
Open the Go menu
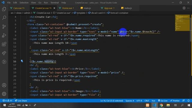[x=40, y=3]
